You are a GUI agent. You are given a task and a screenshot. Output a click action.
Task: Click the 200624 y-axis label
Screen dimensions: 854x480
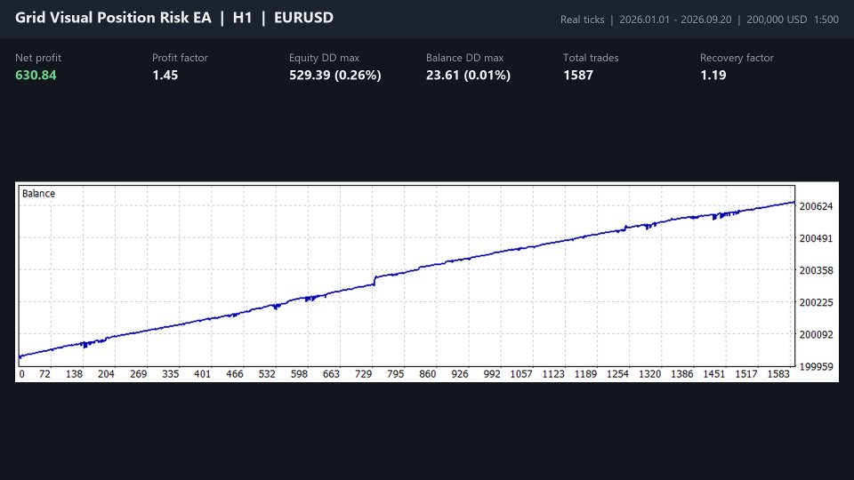tap(816, 206)
